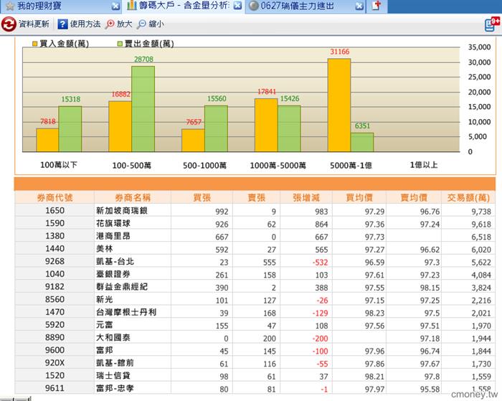The width and height of the screenshot is (502, 401).
Task: Switch to the 籌碼大戶 - 含金量分析 tab
Action: coord(184,6)
